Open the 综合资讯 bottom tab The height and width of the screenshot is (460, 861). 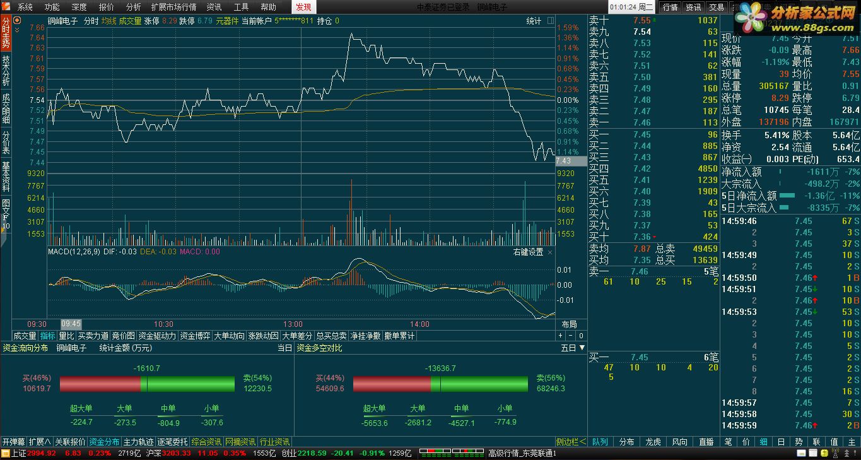point(206,442)
